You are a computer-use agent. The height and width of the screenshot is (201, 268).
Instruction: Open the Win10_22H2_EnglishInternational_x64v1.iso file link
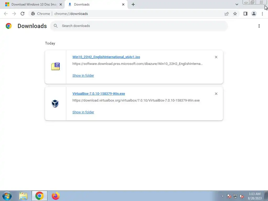point(106,57)
